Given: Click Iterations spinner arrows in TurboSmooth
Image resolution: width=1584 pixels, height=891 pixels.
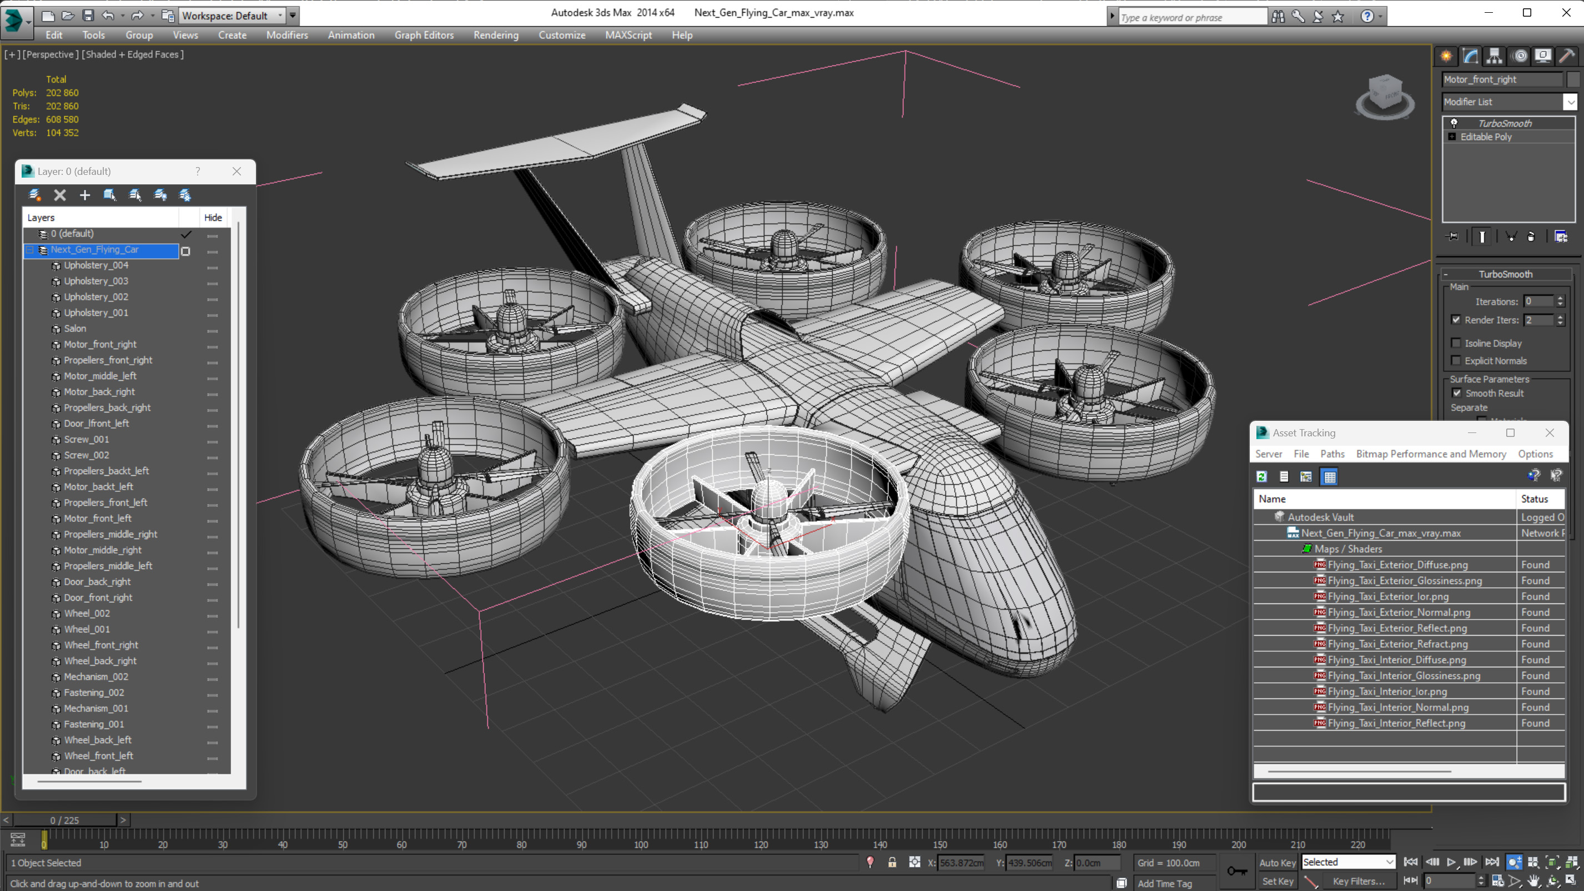Looking at the screenshot, I should click(1560, 301).
